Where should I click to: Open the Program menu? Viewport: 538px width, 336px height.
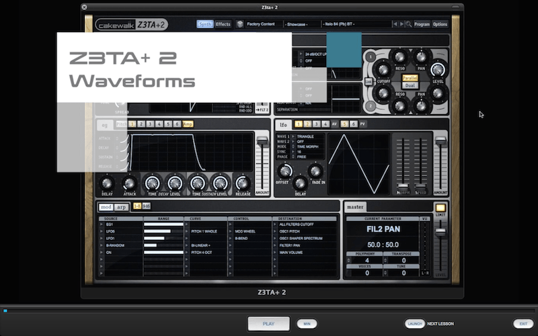422,24
